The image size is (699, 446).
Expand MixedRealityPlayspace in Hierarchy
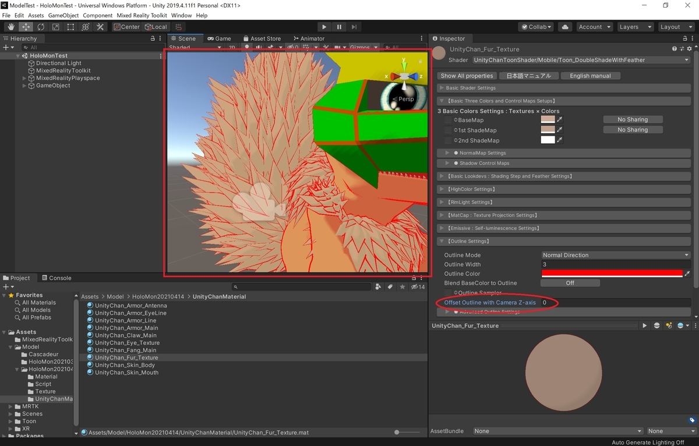click(24, 78)
